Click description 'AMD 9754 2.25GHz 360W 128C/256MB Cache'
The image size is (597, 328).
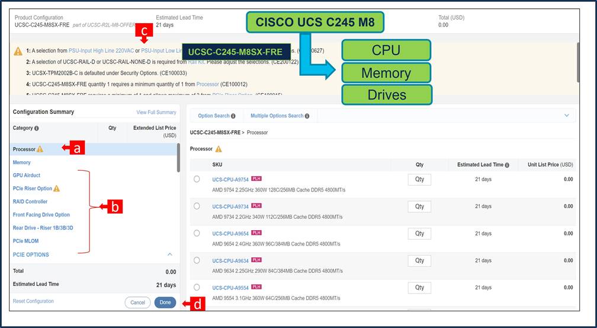(x=279, y=190)
